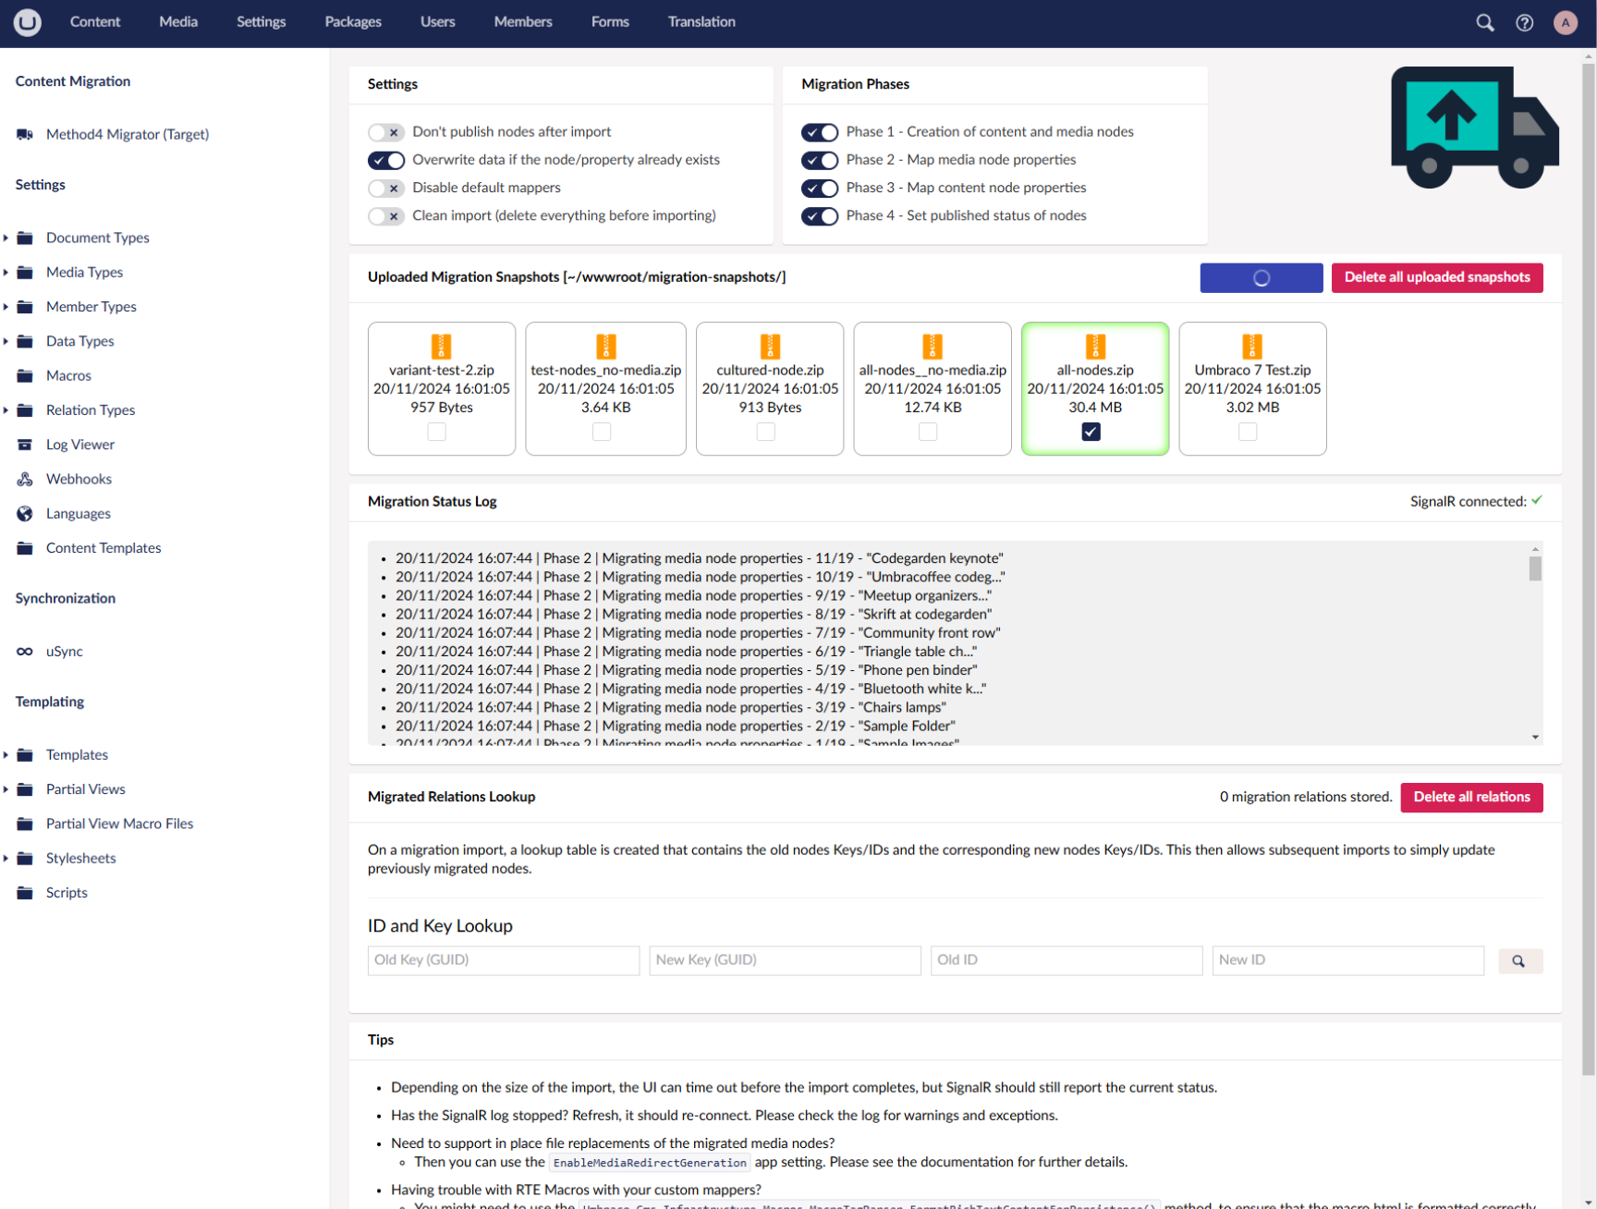This screenshot has height=1209, width=1597.
Task: Open the Content section
Action: (x=95, y=22)
